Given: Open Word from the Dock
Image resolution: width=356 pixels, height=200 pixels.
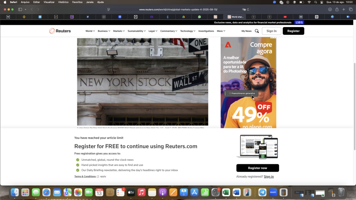Looking at the screenshot, I should (236, 192).
